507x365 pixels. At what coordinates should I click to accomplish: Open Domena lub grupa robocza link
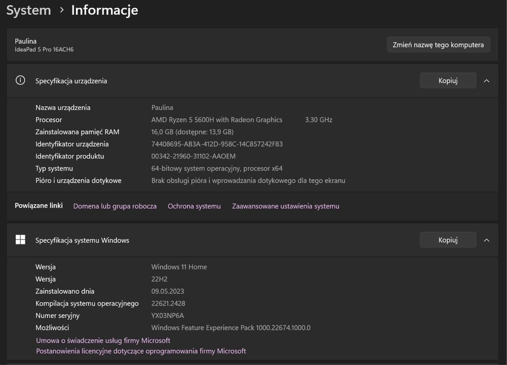coord(115,206)
